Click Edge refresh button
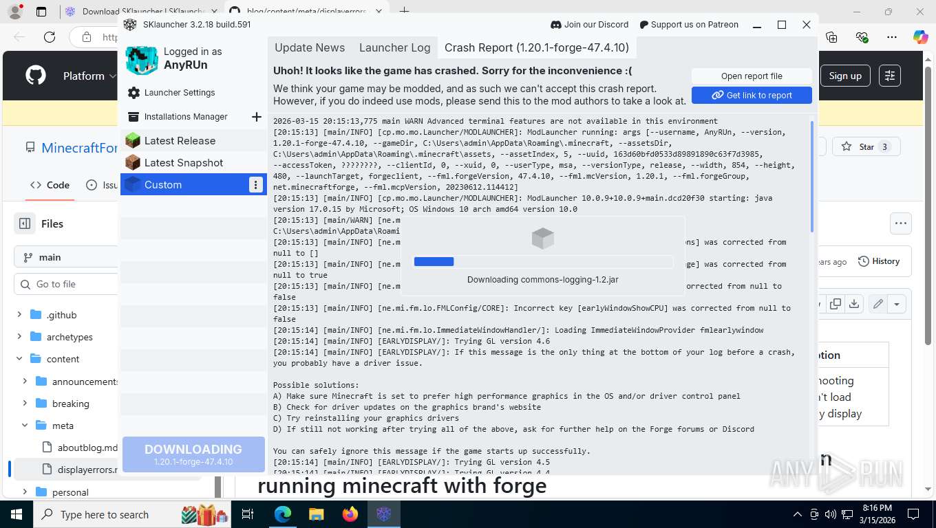936x528 pixels. click(x=49, y=37)
